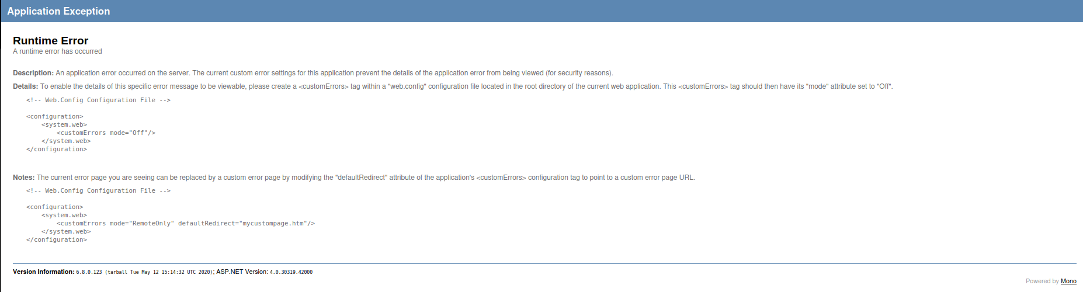Click the "Version Information:" label
1083x292 pixels.
[x=44, y=272]
